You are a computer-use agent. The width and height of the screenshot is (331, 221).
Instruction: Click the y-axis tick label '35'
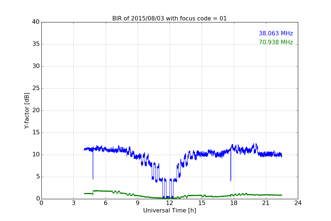pos(36,44)
